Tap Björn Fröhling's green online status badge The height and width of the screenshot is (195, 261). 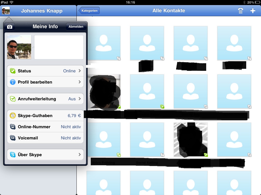tap(119, 155)
